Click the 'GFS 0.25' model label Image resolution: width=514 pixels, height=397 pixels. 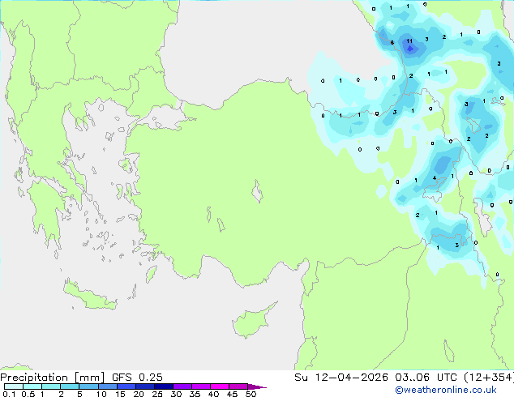click(137, 378)
